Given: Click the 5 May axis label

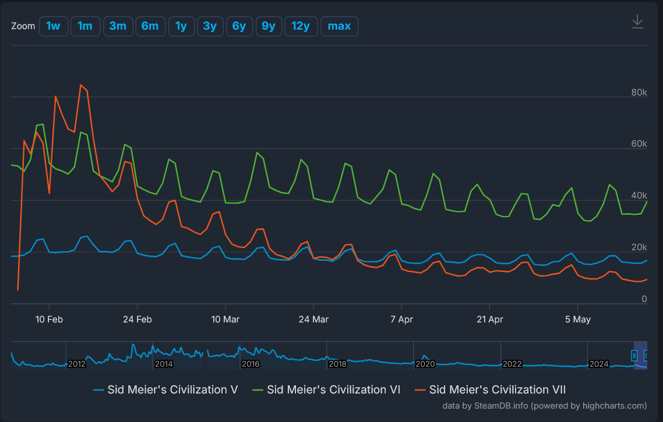Looking at the screenshot, I should (x=577, y=320).
